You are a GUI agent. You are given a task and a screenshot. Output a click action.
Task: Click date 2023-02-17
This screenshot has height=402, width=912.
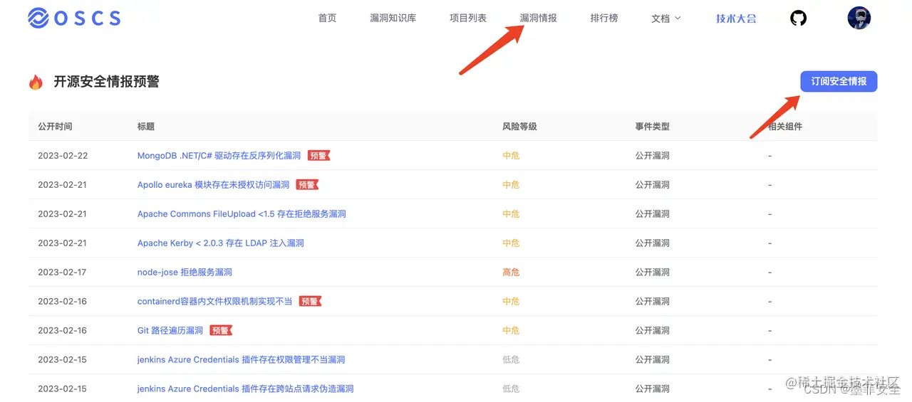pos(63,272)
